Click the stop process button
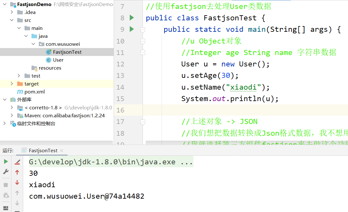Screen dimensions: 348x212 (x=6, y=185)
